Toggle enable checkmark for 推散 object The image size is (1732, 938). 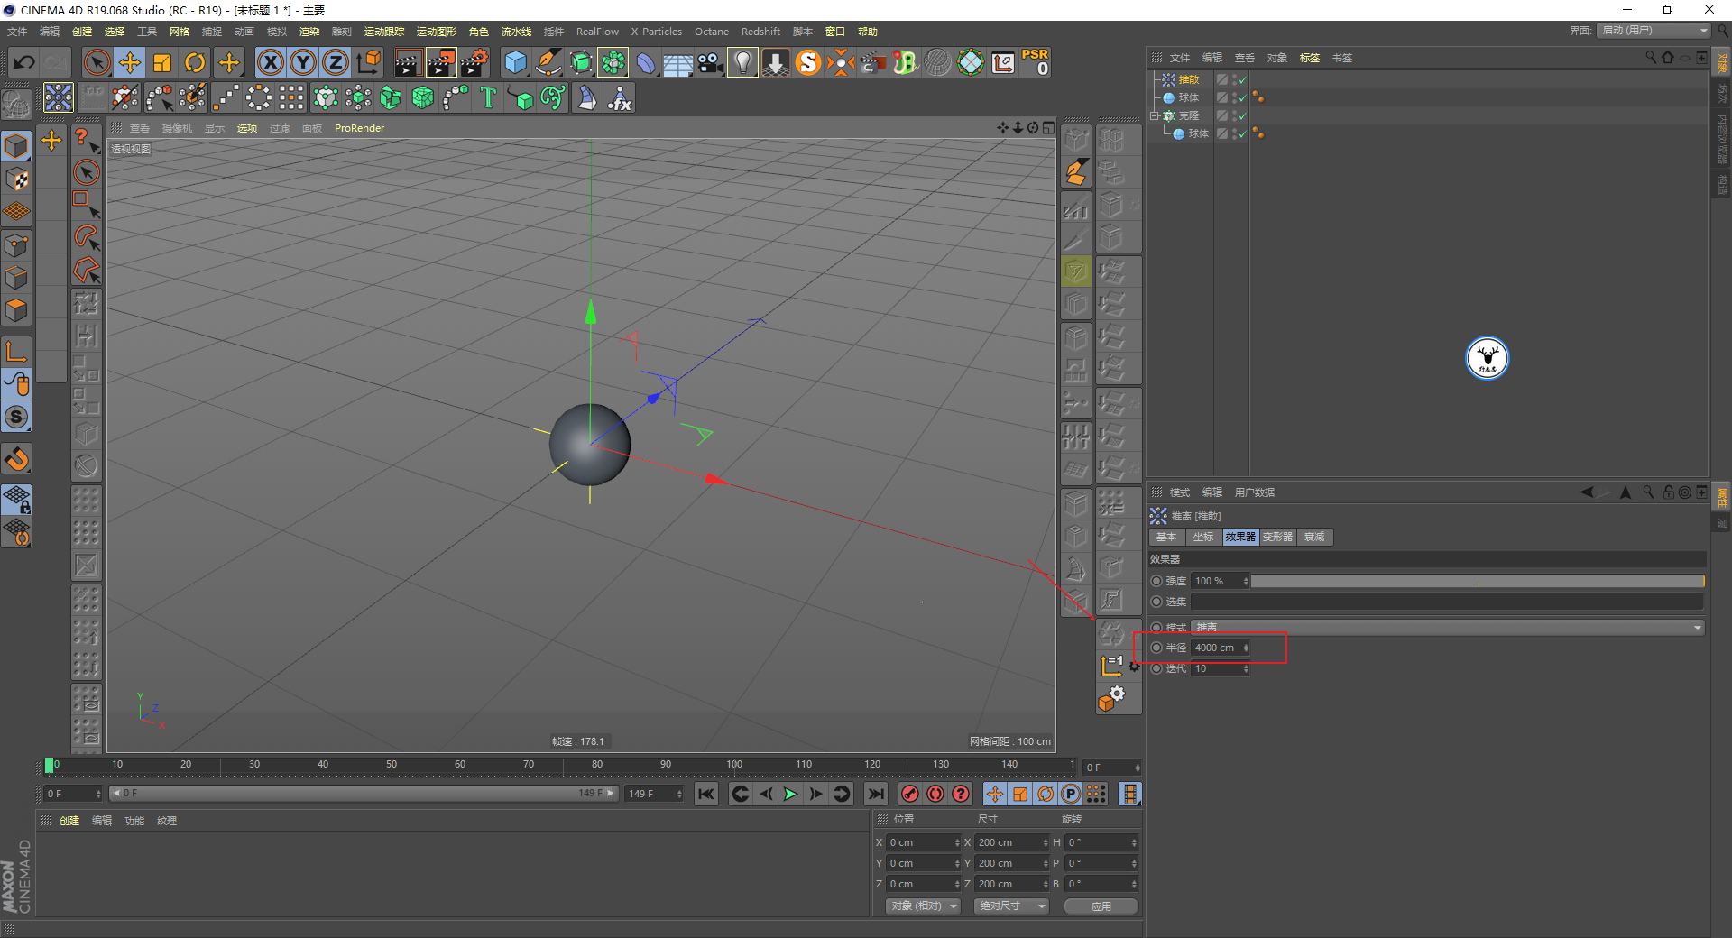click(1242, 79)
